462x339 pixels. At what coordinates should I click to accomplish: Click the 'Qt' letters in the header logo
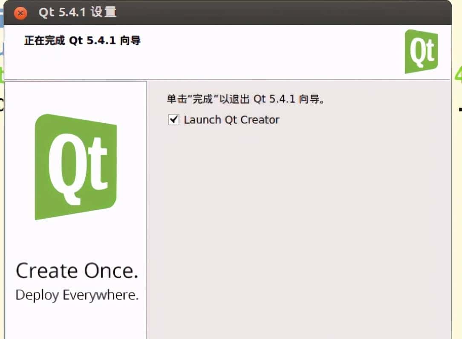click(x=421, y=50)
